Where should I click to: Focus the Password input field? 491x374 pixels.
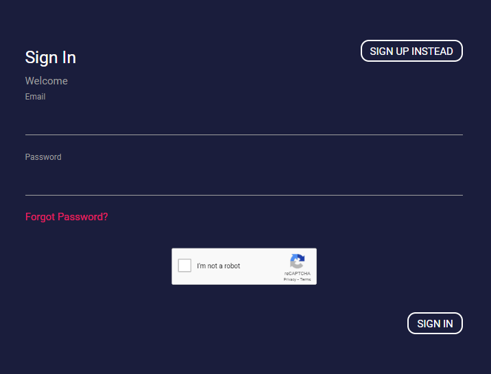[x=244, y=181]
